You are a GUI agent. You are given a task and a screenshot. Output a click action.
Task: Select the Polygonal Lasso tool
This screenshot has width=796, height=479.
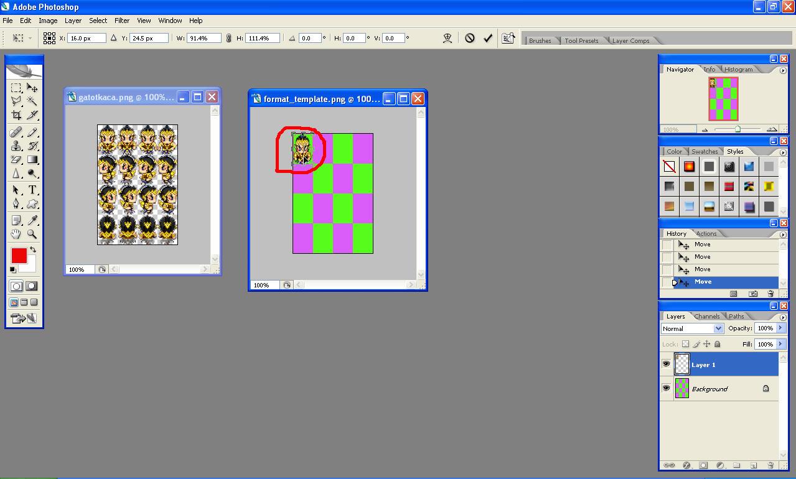[16, 101]
